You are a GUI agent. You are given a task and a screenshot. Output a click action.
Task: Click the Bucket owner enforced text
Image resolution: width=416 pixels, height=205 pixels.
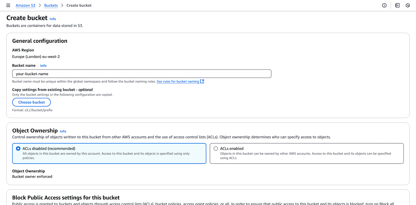tap(32, 176)
